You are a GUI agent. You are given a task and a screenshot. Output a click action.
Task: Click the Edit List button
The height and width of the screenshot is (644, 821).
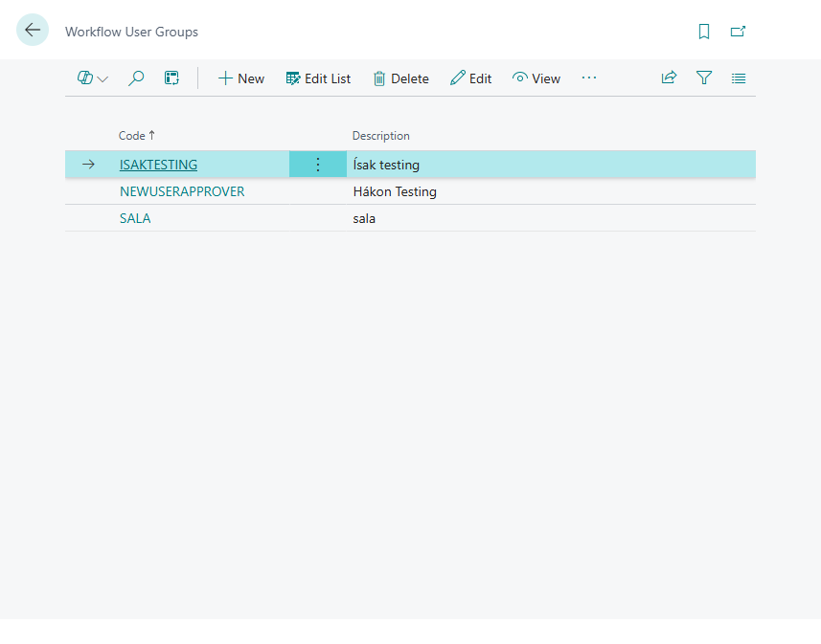pyautogui.click(x=318, y=78)
